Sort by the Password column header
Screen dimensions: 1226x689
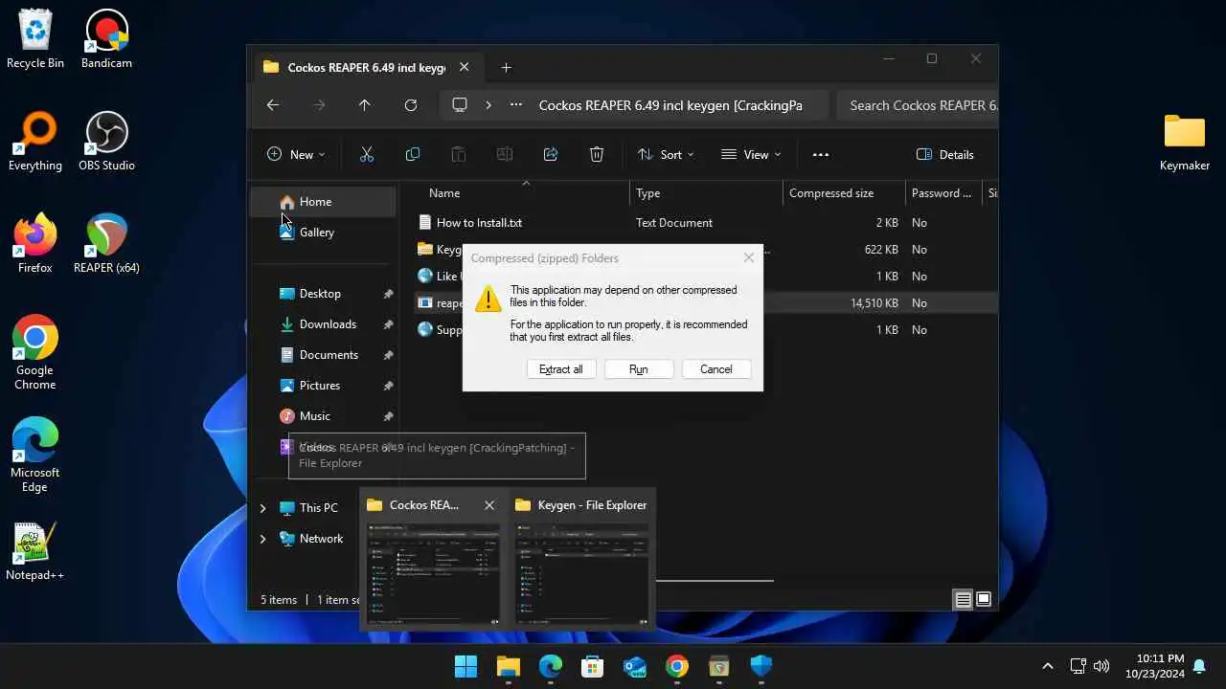[x=942, y=193]
